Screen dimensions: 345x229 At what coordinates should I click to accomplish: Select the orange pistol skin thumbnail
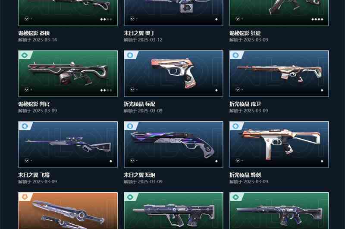(x=174, y=73)
